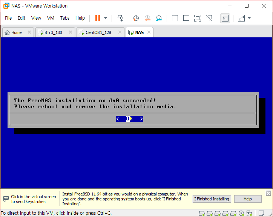The height and width of the screenshot is (217, 273).
Task: Click the third hard disk status icon
Action: [x=218, y=213]
